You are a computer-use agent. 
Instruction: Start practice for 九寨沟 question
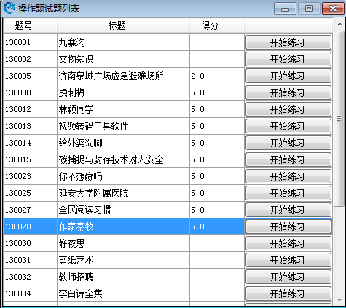pos(288,42)
